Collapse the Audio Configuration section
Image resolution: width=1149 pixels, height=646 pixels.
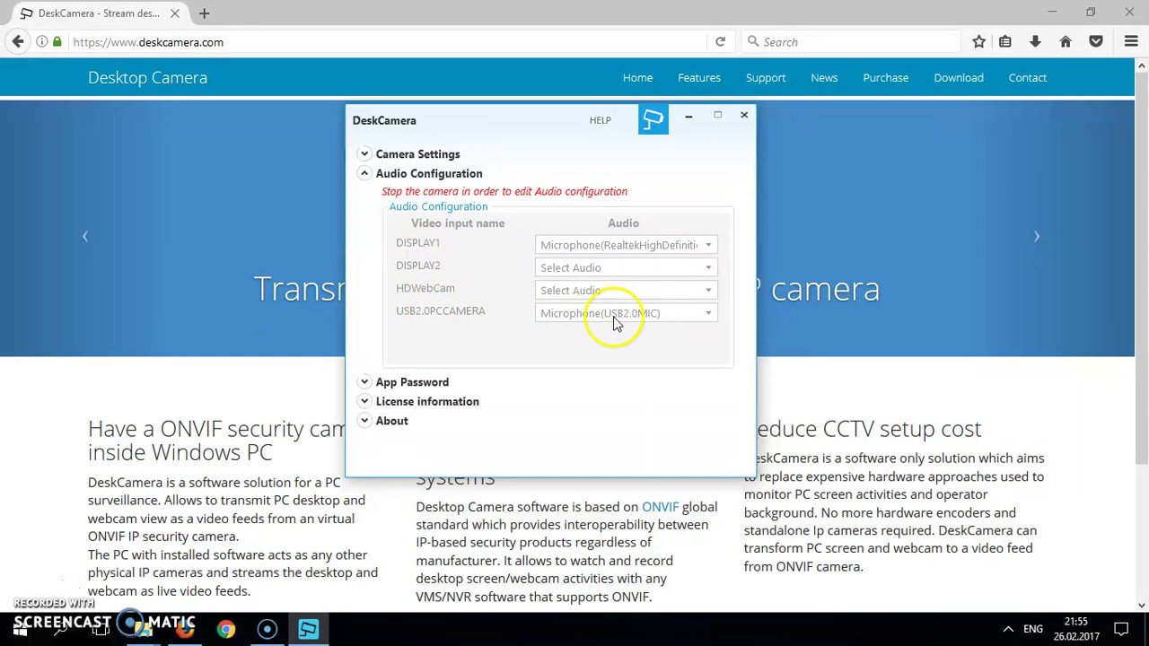click(x=364, y=173)
